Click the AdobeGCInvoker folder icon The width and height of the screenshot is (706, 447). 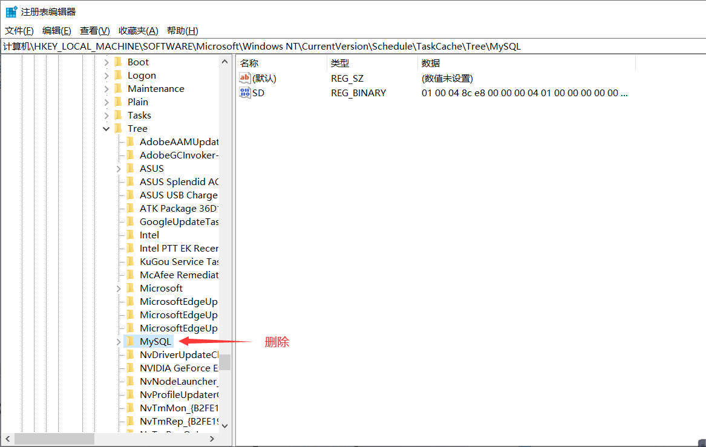click(x=131, y=155)
